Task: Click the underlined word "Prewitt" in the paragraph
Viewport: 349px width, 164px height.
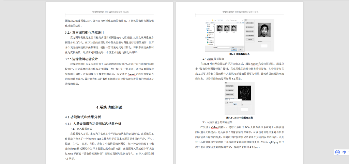Action: (131, 74)
